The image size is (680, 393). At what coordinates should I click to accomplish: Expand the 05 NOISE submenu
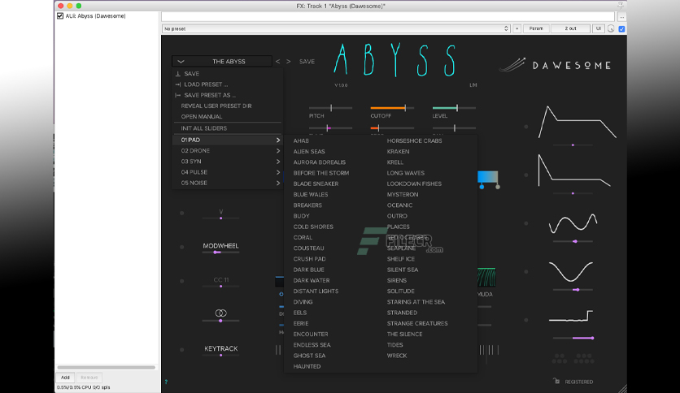pyautogui.click(x=227, y=183)
